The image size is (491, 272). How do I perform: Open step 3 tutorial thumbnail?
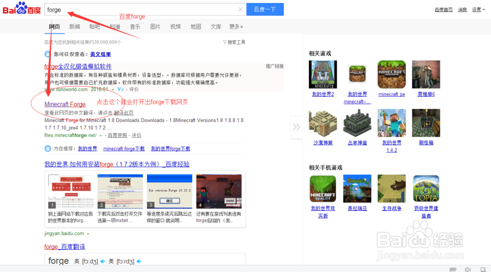(x=169, y=191)
